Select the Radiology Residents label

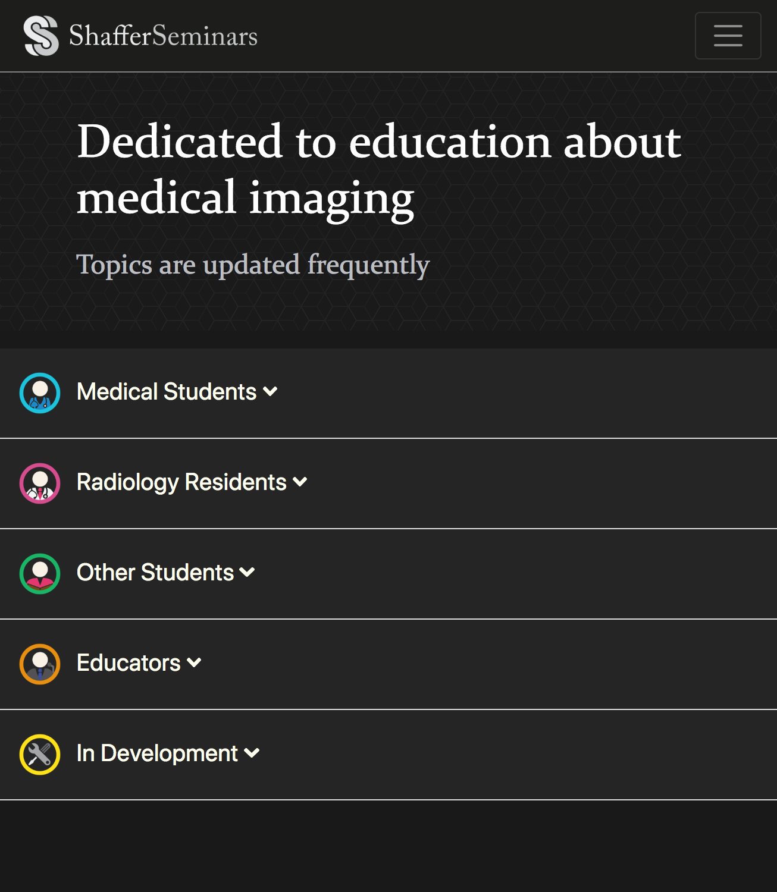(x=181, y=482)
